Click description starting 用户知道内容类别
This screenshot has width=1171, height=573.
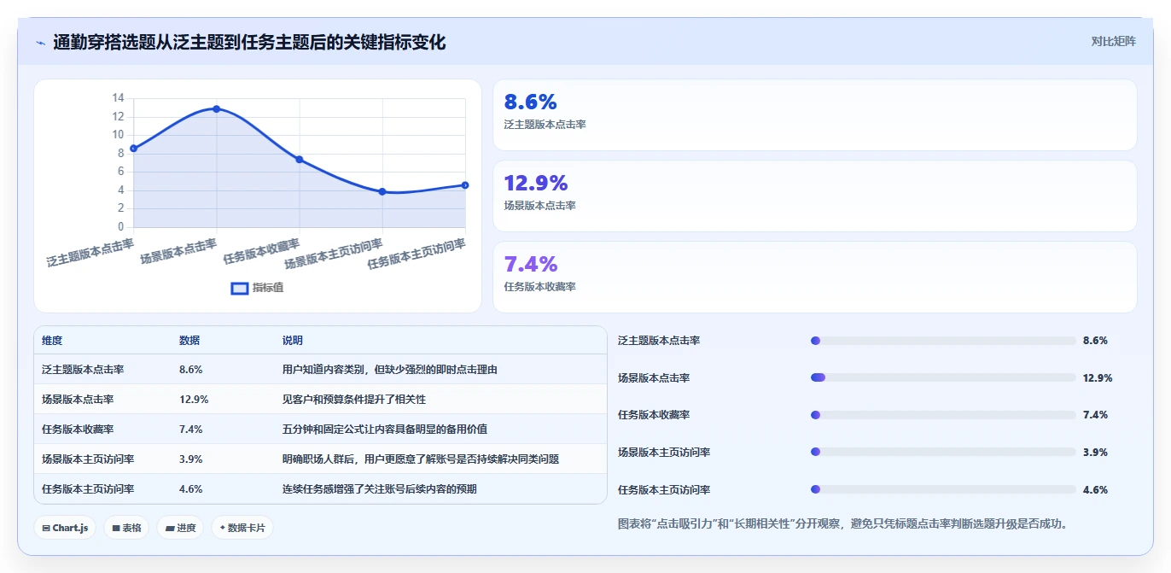coord(390,370)
